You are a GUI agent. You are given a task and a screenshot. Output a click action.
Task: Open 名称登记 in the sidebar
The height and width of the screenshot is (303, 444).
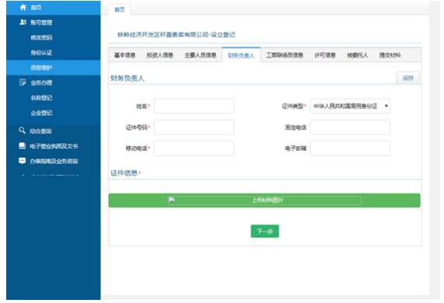(x=41, y=98)
